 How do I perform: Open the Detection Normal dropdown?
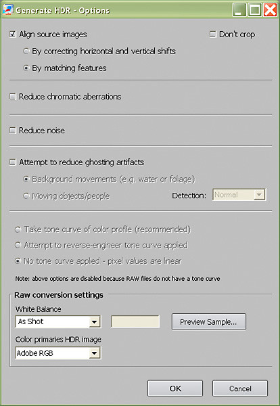[239, 195]
